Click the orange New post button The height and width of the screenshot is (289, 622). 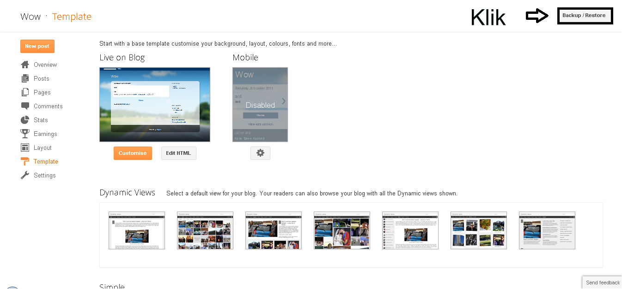point(37,46)
